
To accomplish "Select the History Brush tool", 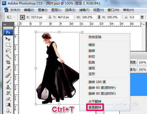I will tap(8, 93).
